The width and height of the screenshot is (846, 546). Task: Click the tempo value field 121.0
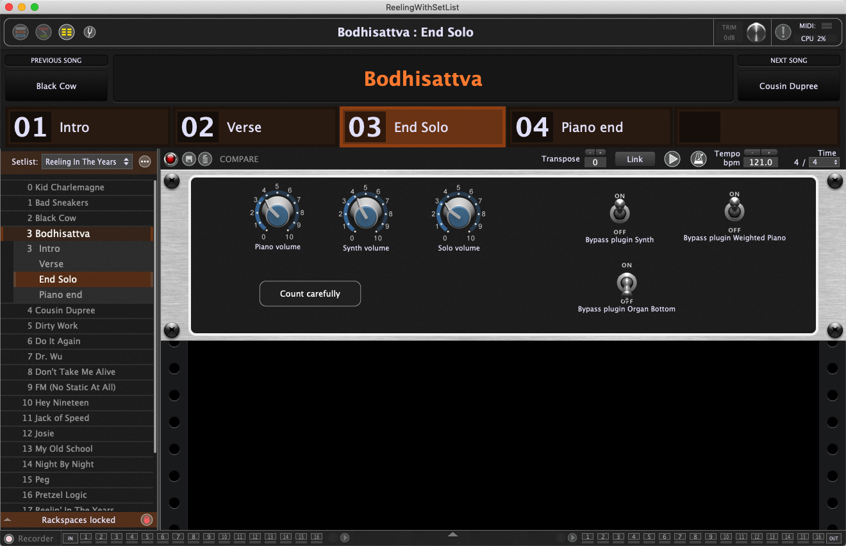[x=761, y=162]
